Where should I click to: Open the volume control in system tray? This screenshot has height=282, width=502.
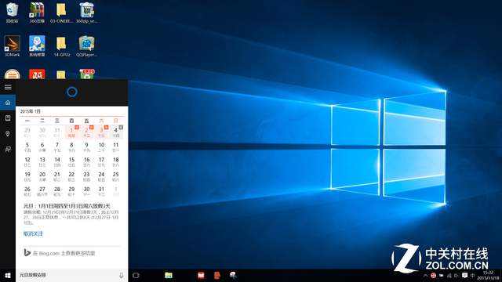pos(457,275)
